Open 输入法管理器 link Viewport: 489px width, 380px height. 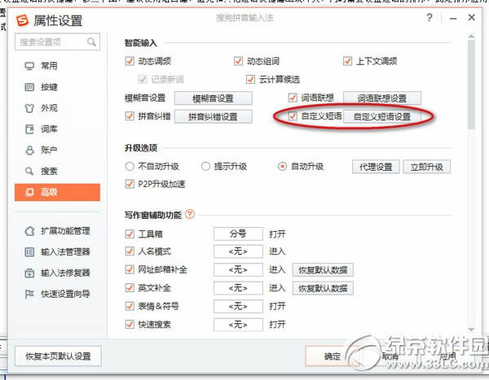(65, 252)
